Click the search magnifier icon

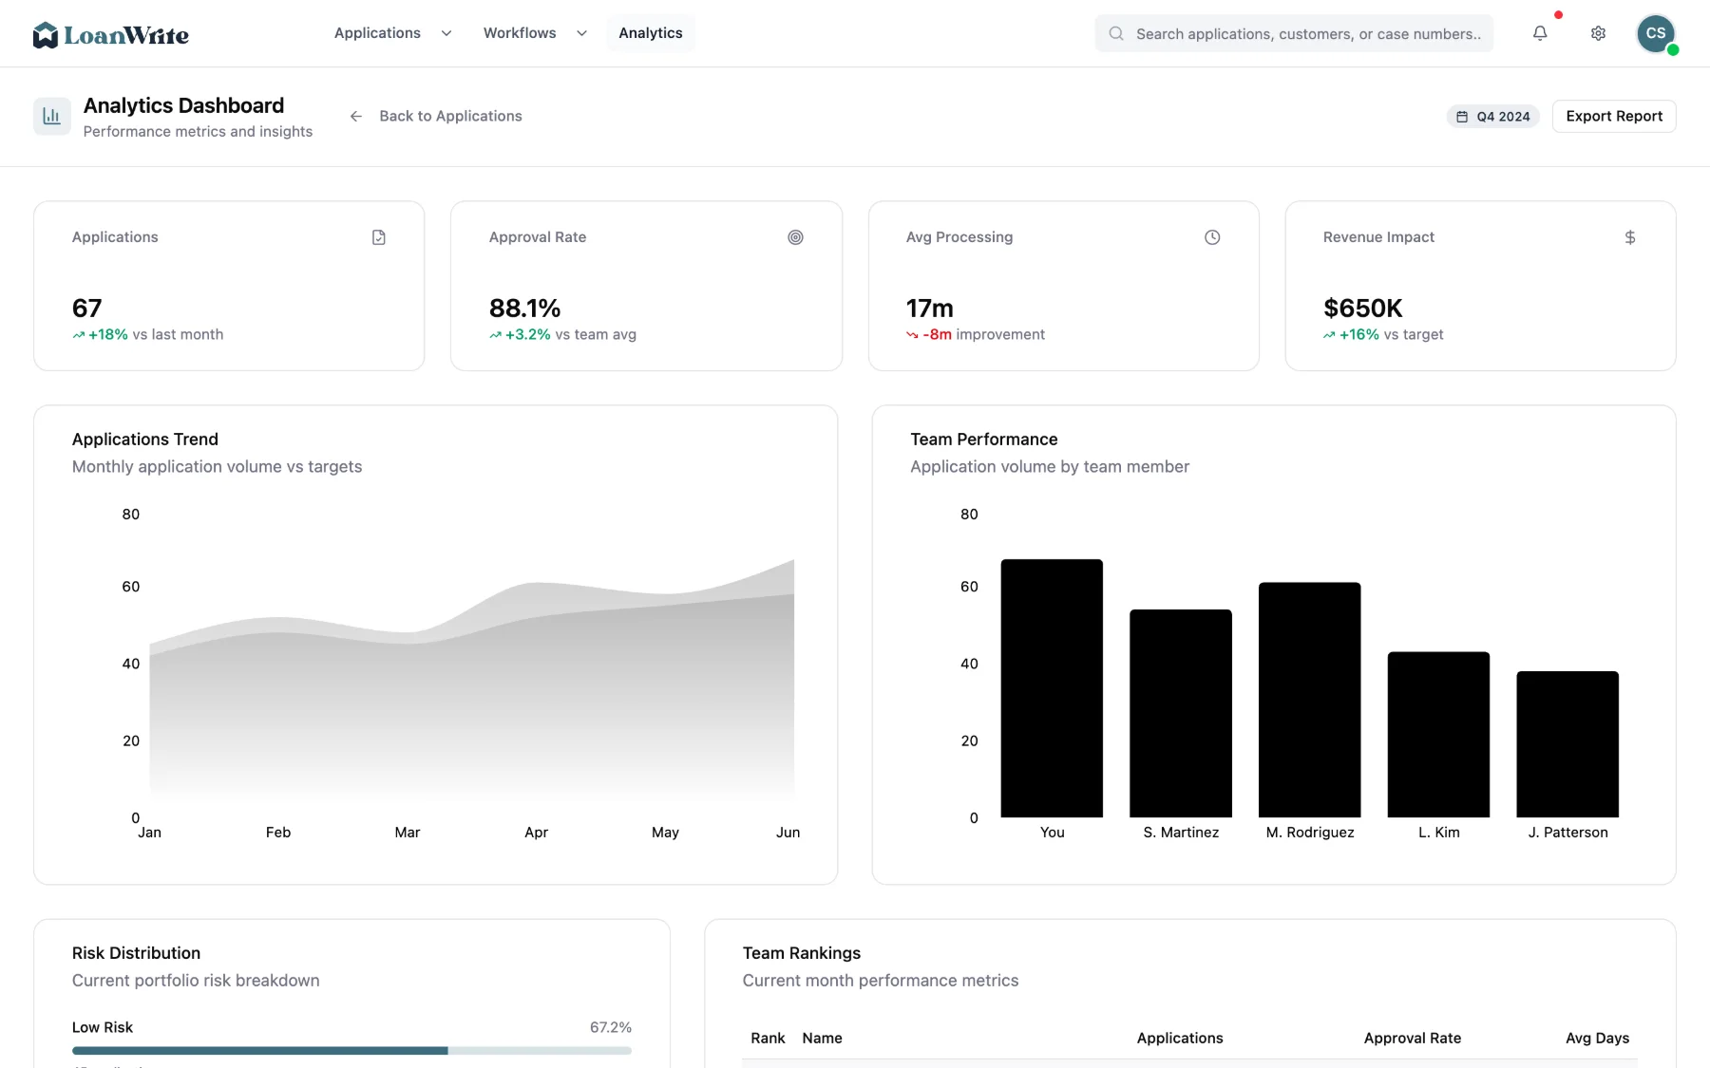tap(1116, 33)
